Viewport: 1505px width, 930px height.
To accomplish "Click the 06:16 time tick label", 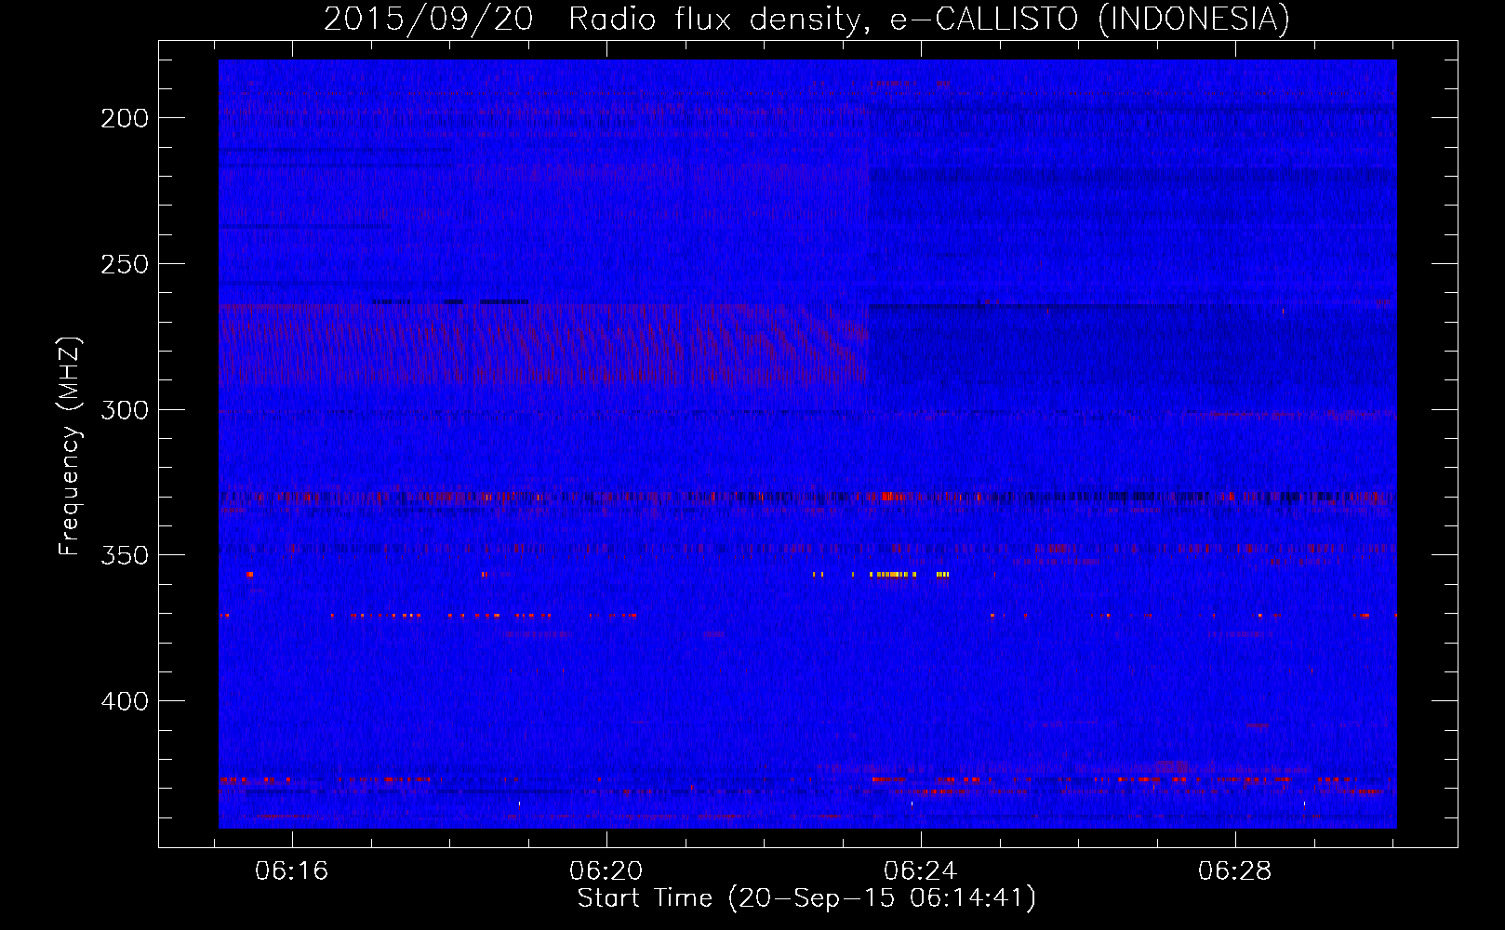I will click(292, 871).
